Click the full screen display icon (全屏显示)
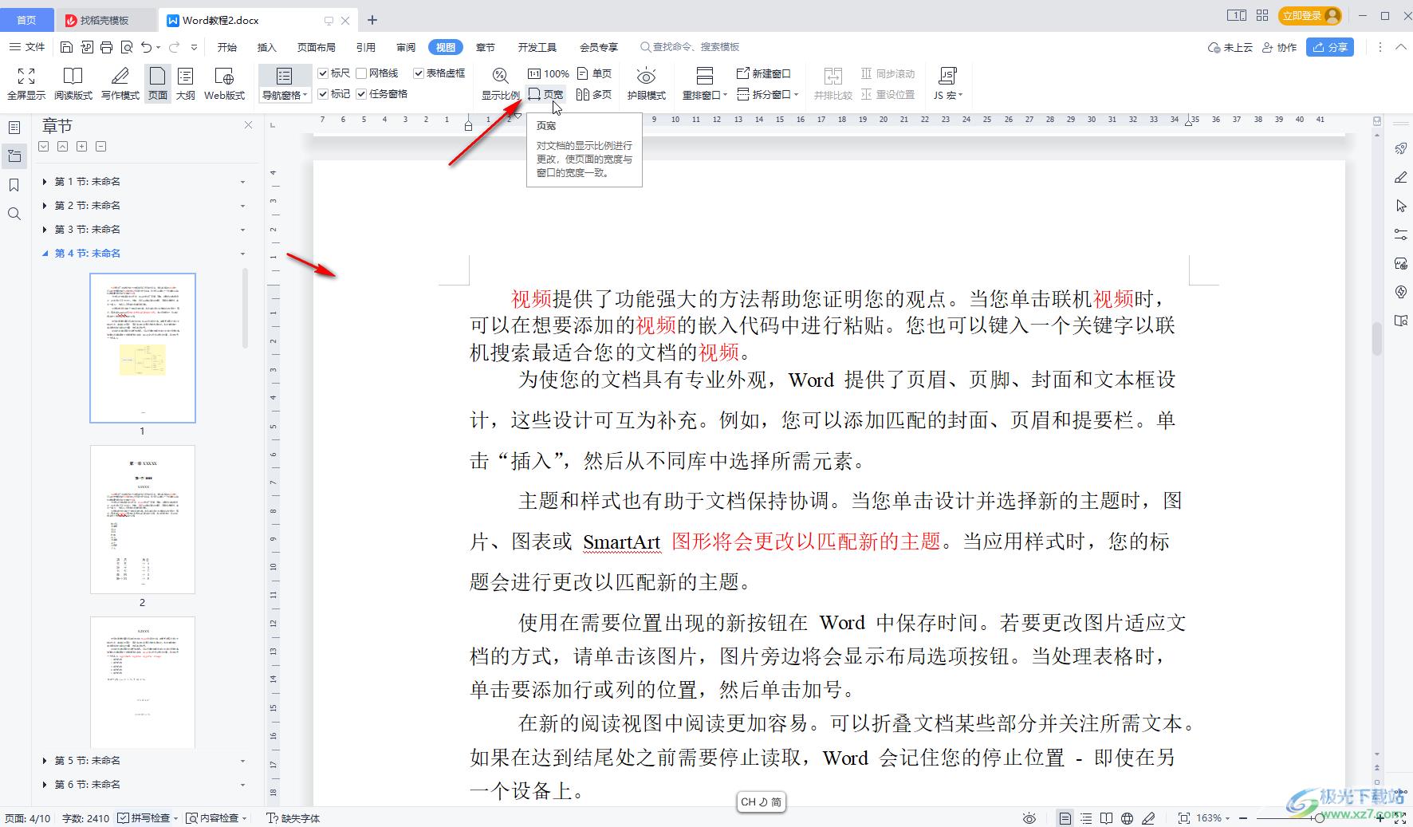Viewport: 1413px width, 827px height. pos(26,83)
